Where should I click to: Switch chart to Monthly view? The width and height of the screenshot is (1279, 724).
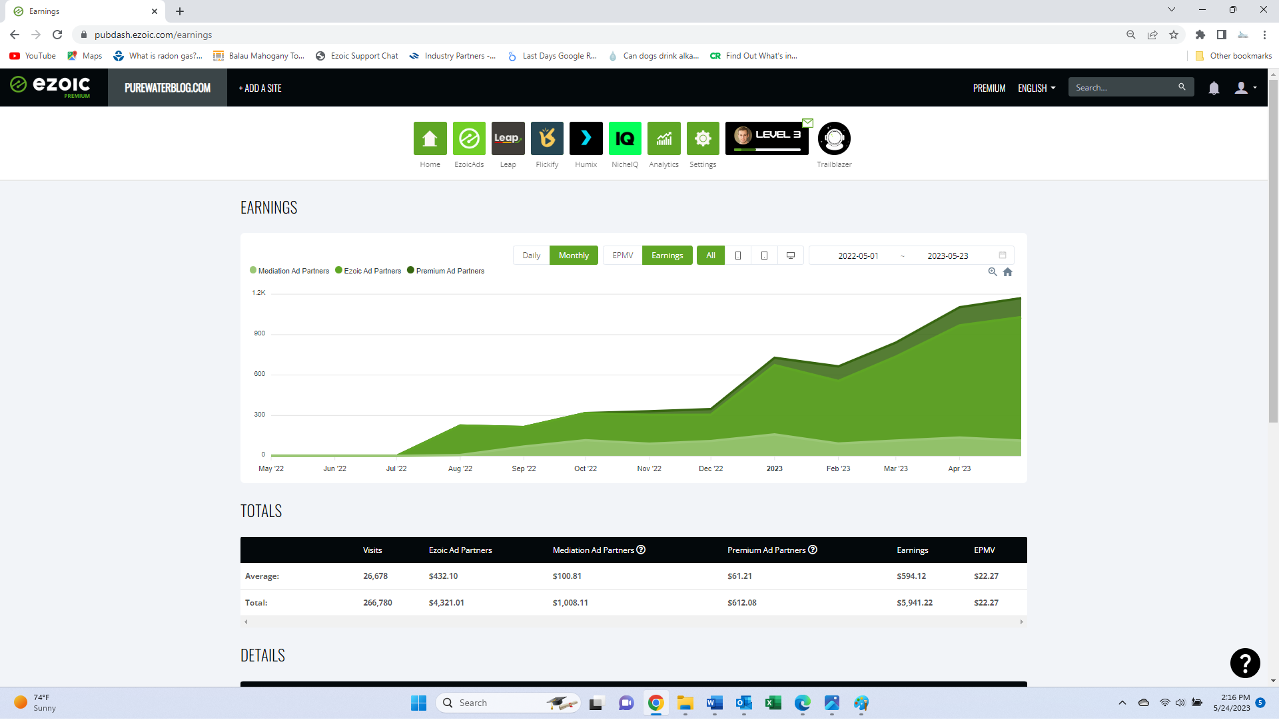574,256
